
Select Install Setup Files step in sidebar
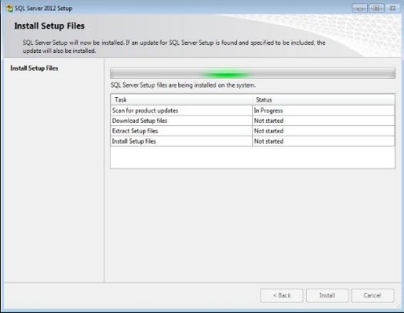[35, 68]
